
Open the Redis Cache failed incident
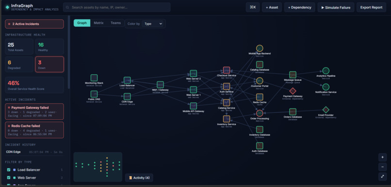34,130
